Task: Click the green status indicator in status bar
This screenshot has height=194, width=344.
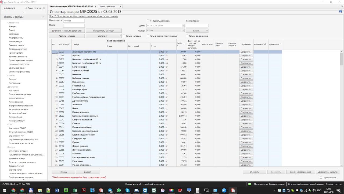Action: 250,184
